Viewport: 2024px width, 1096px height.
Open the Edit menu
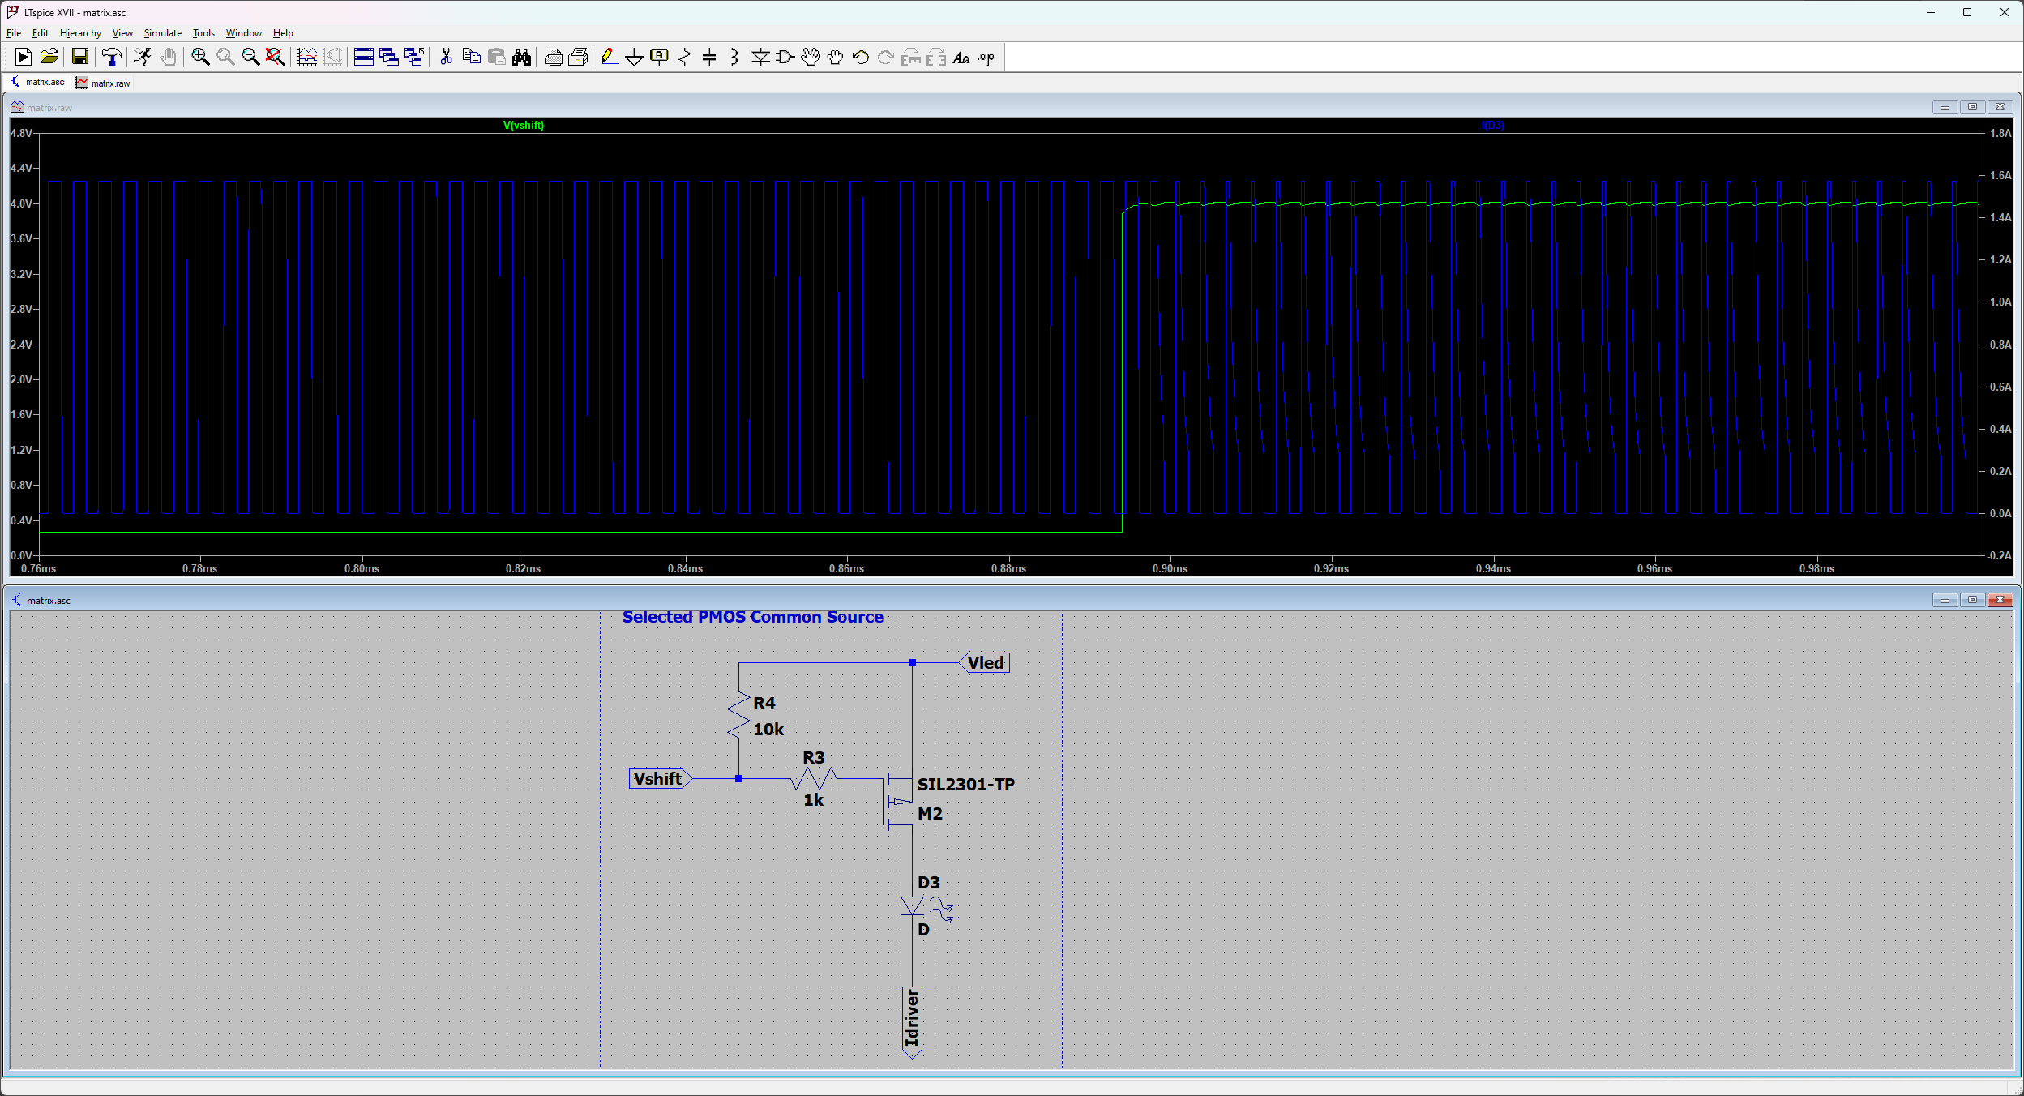(x=41, y=33)
